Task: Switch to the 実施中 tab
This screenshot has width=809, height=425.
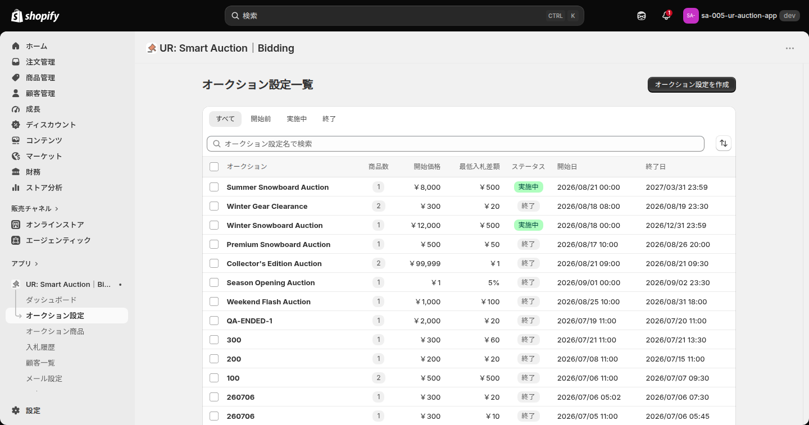Action: coord(297,119)
